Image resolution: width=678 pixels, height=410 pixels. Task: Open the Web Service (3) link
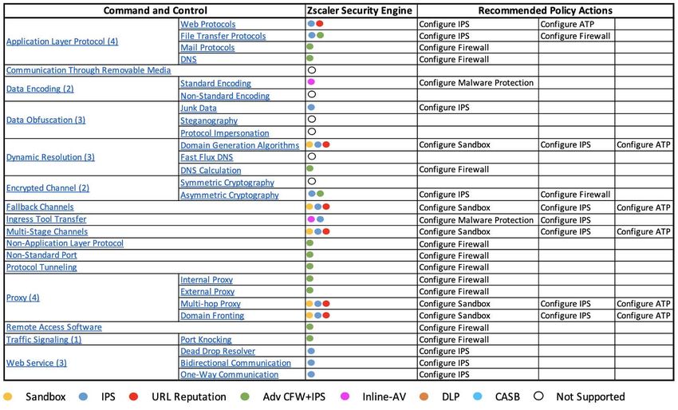coord(37,363)
